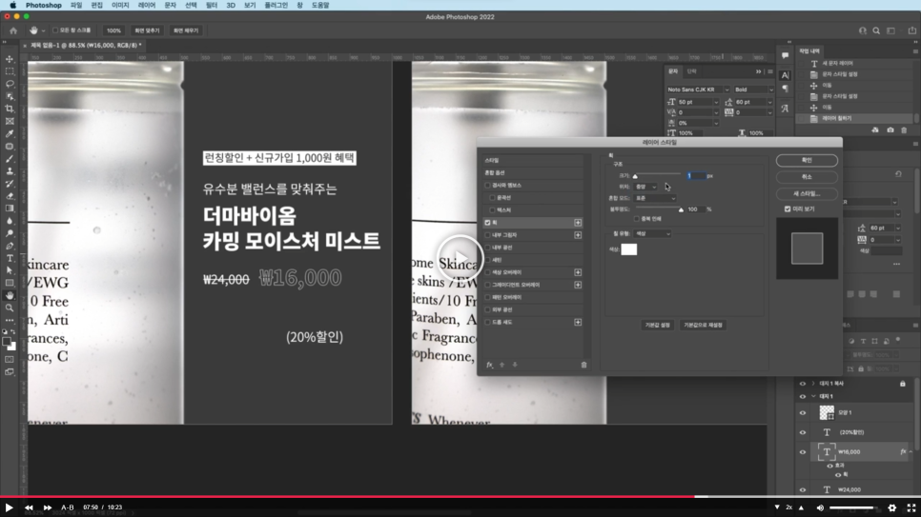Open the white stroke color swatch
This screenshot has height=517, width=921.
pyautogui.click(x=629, y=249)
